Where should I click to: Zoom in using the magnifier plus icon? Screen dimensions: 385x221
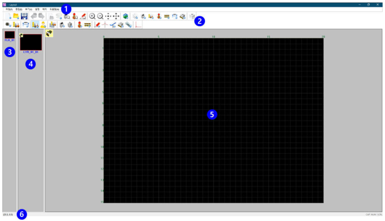tap(92, 16)
